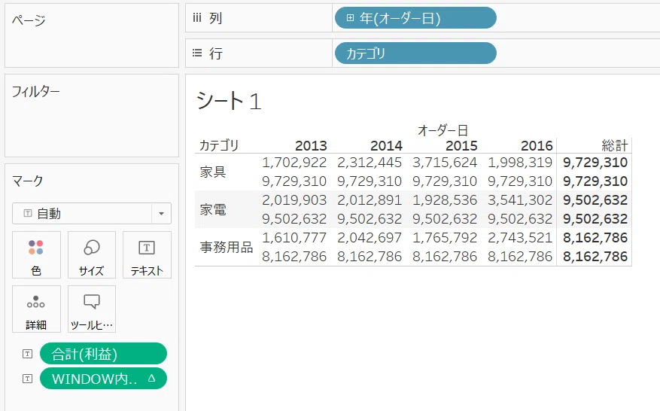The height and width of the screenshot is (411, 660).
Task: Click the オーダー日 header above years
Action: (443, 130)
